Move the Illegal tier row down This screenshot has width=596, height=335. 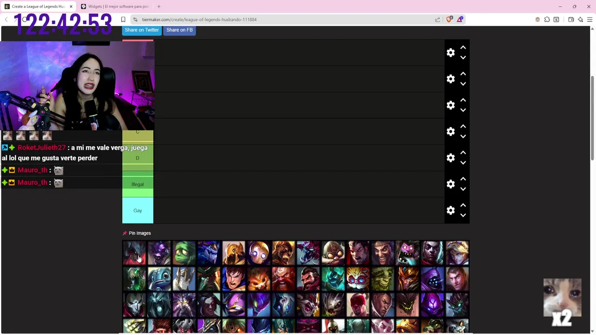(x=463, y=189)
